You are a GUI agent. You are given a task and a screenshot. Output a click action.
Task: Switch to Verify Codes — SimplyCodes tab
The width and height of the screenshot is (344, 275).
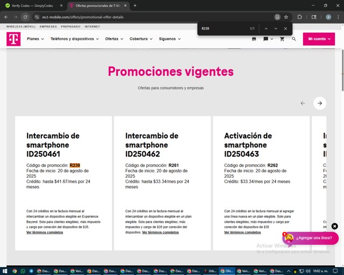click(x=32, y=6)
